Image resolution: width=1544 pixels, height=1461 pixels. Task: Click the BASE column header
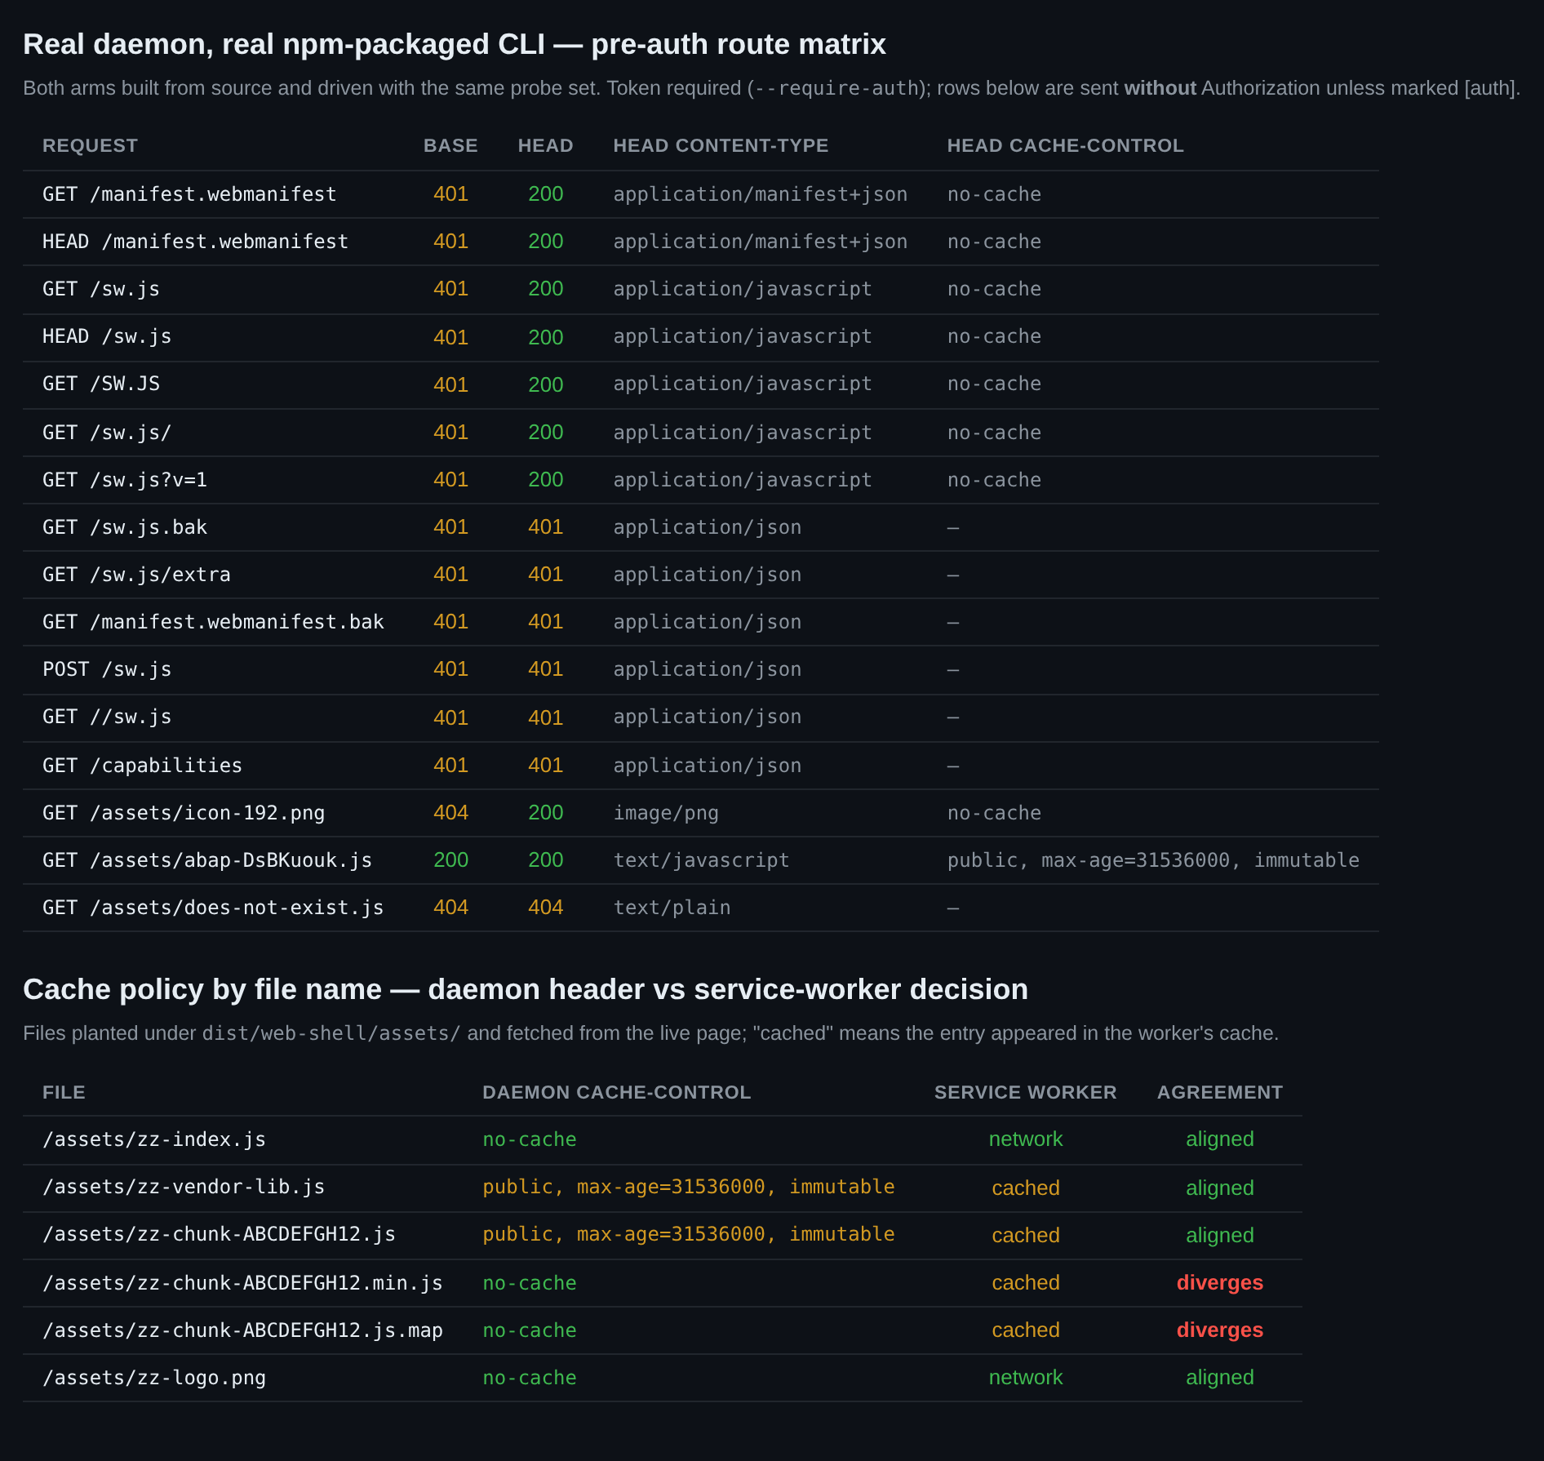pos(450,146)
